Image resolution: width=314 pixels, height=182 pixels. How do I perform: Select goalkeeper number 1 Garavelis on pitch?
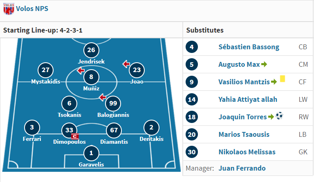[x=91, y=153]
